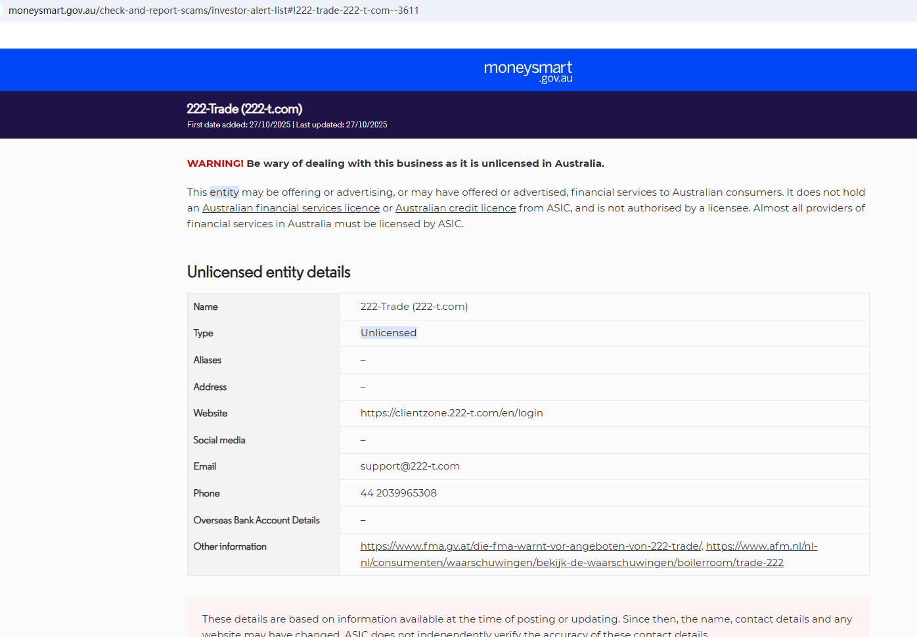Click the moneysmart.gov.au logo
Viewport: 917px width, 637px height.
528,72
